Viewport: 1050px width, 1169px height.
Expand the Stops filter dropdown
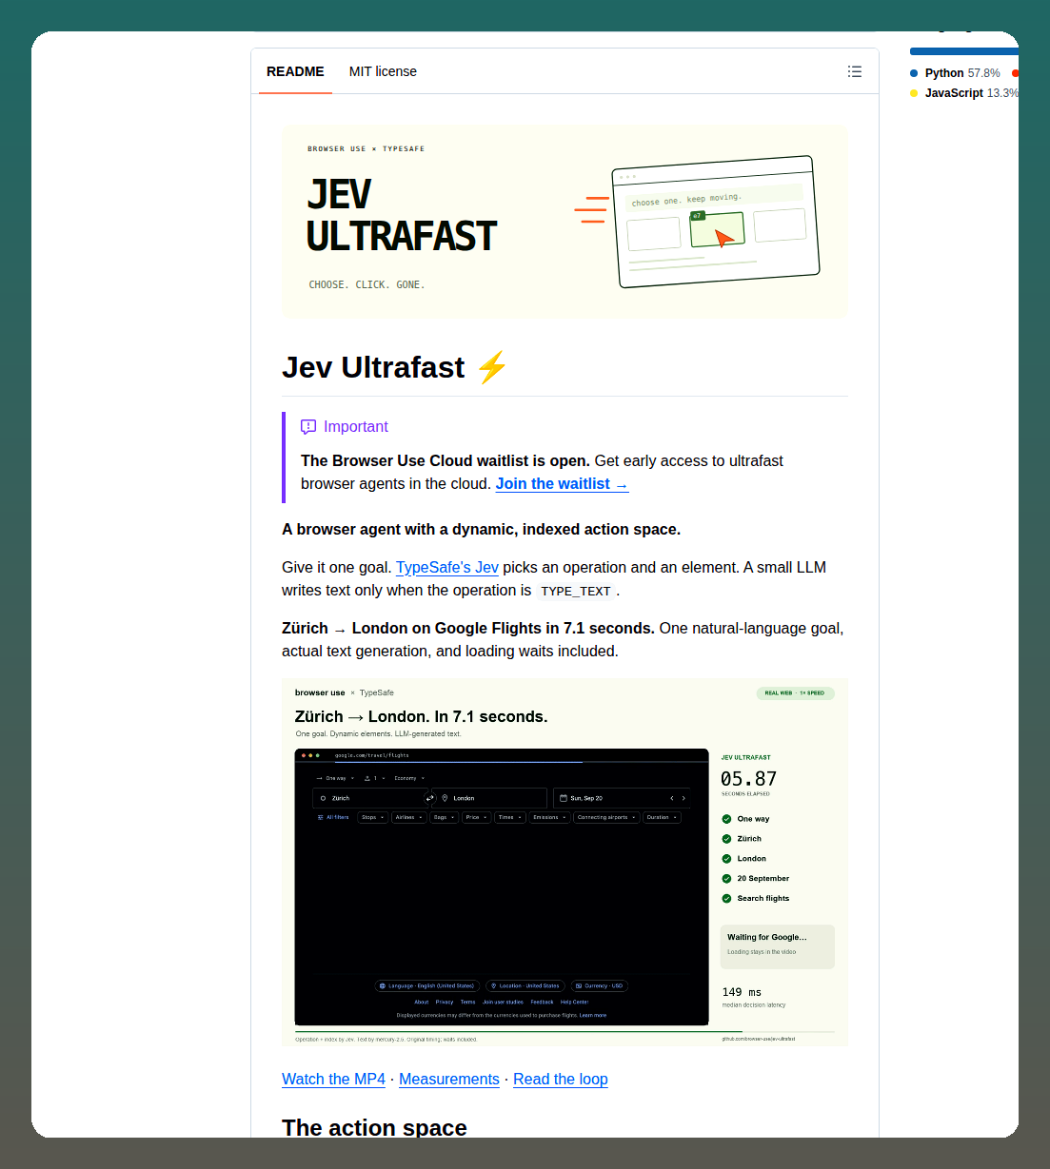[372, 817]
